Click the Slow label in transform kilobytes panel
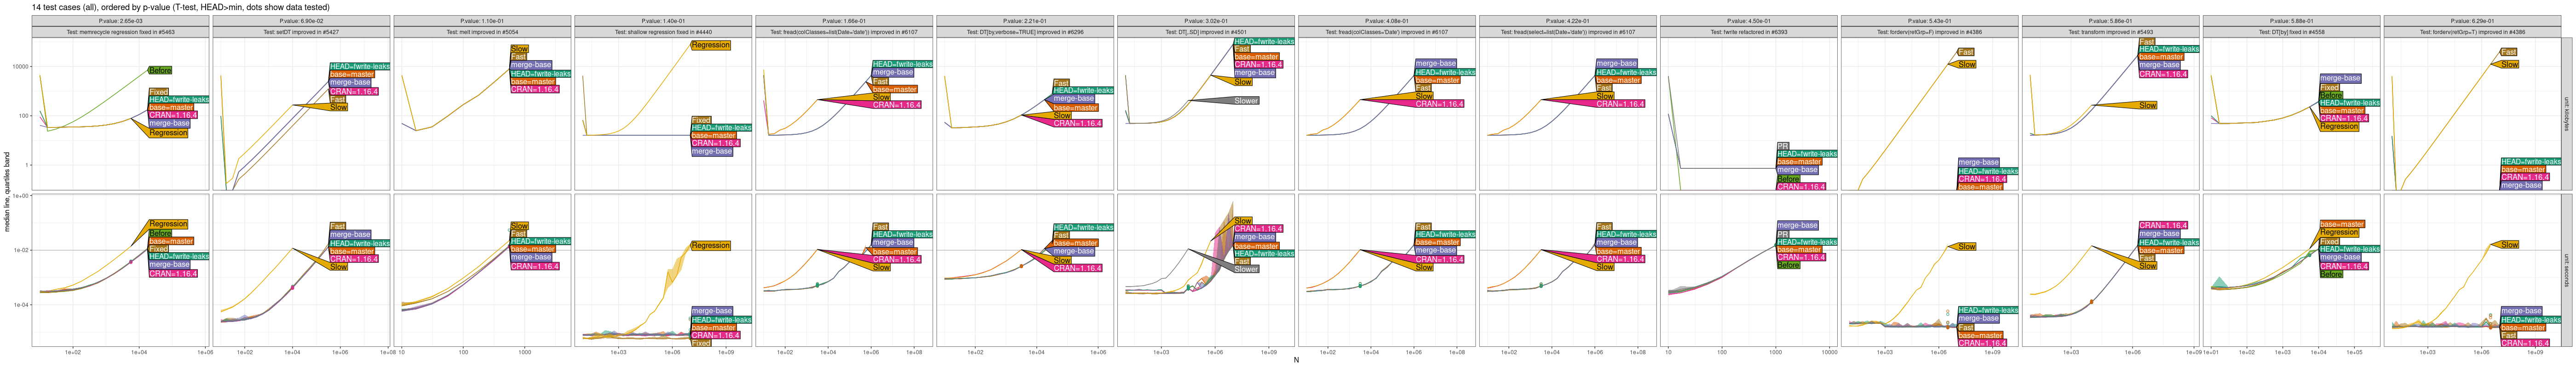The image size is (2576, 368). 2148,105
